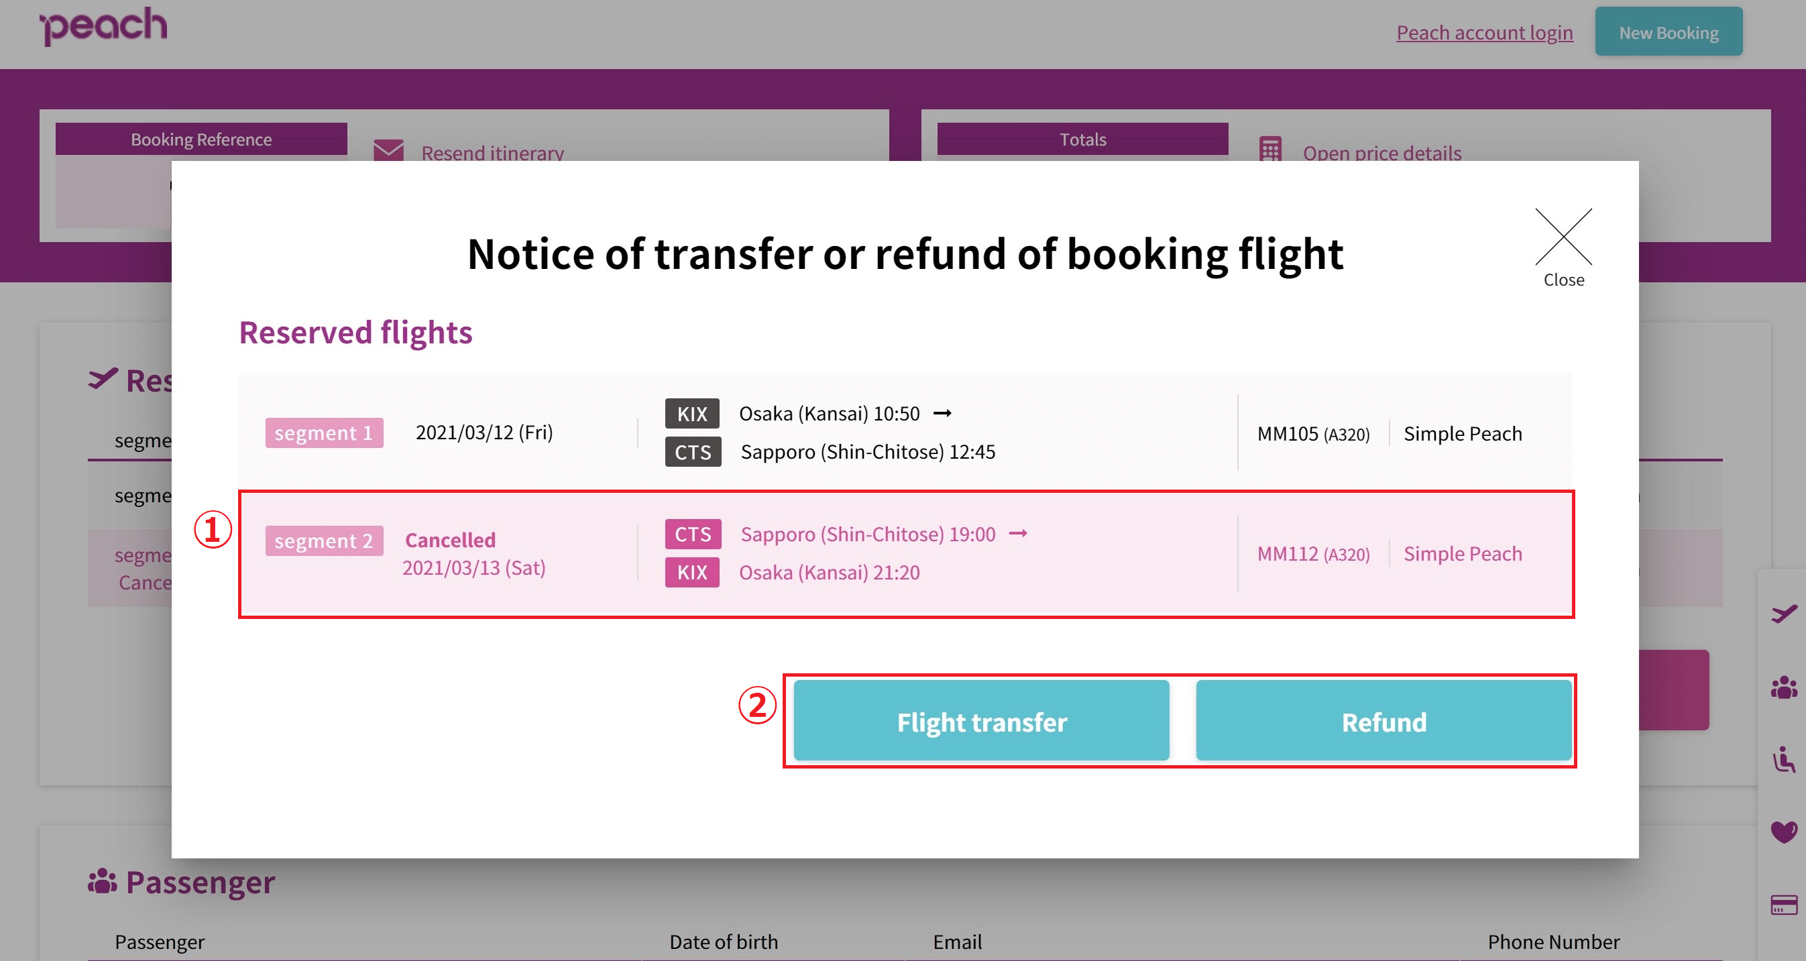Click the Booking Reference header
The height and width of the screenshot is (961, 1806).
(x=201, y=139)
